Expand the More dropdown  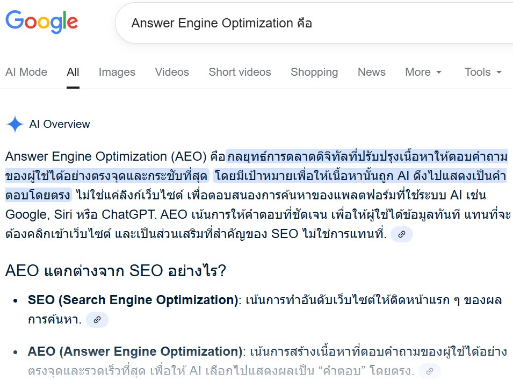pos(423,72)
